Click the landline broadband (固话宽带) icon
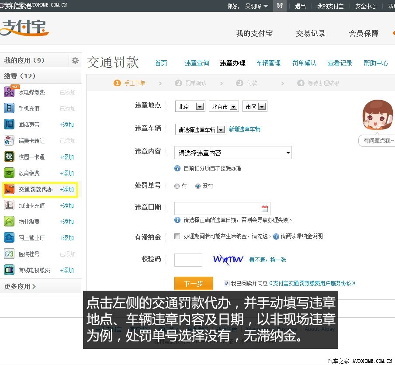 [9, 124]
